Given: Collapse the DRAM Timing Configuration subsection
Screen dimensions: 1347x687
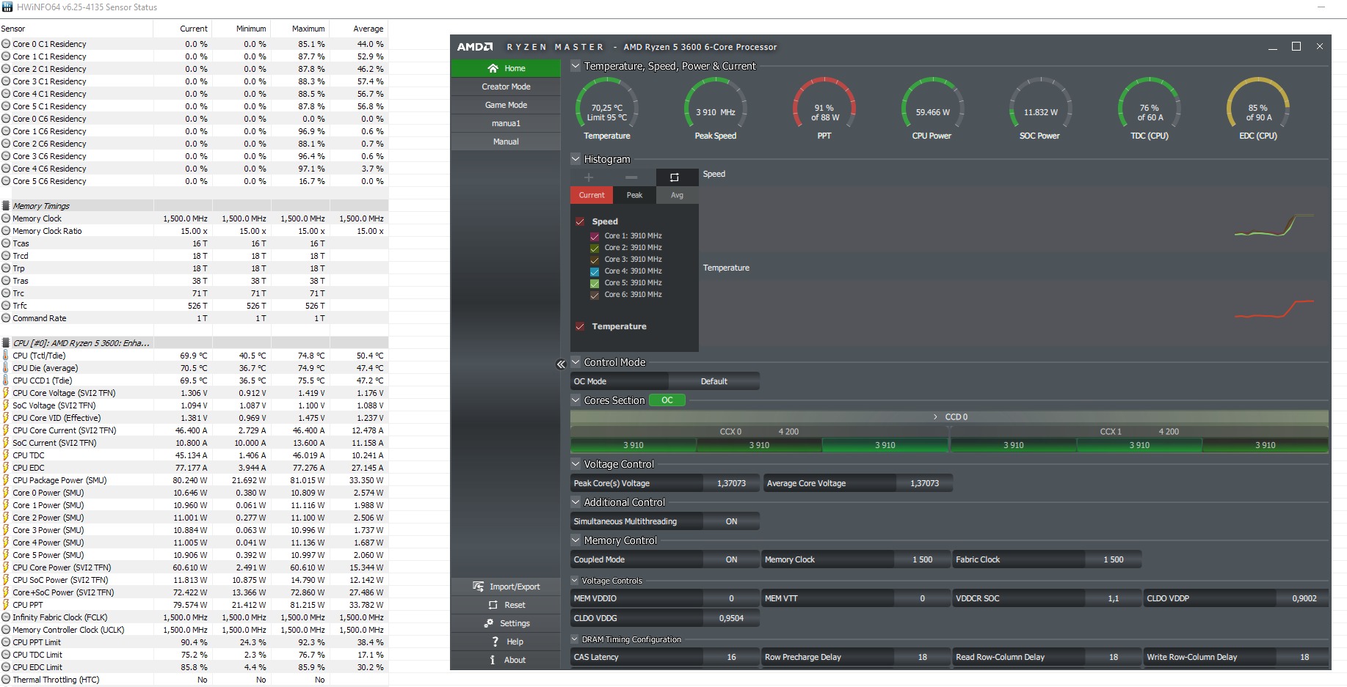Looking at the screenshot, I should pos(576,639).
